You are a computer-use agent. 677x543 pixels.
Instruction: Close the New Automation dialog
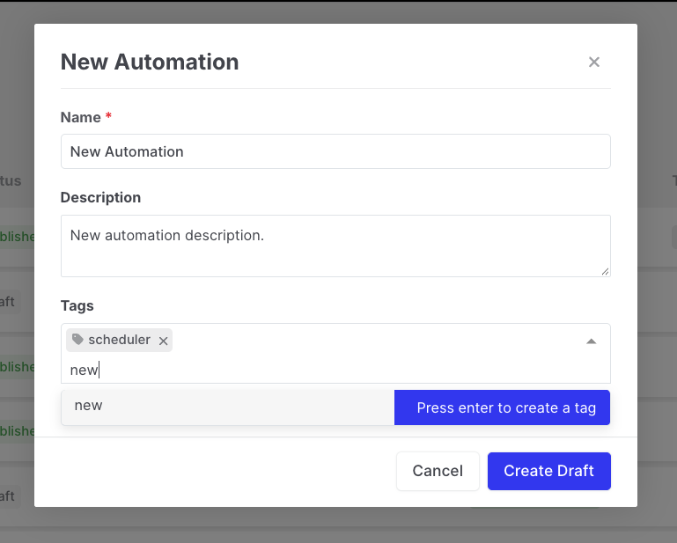point(594,62)
